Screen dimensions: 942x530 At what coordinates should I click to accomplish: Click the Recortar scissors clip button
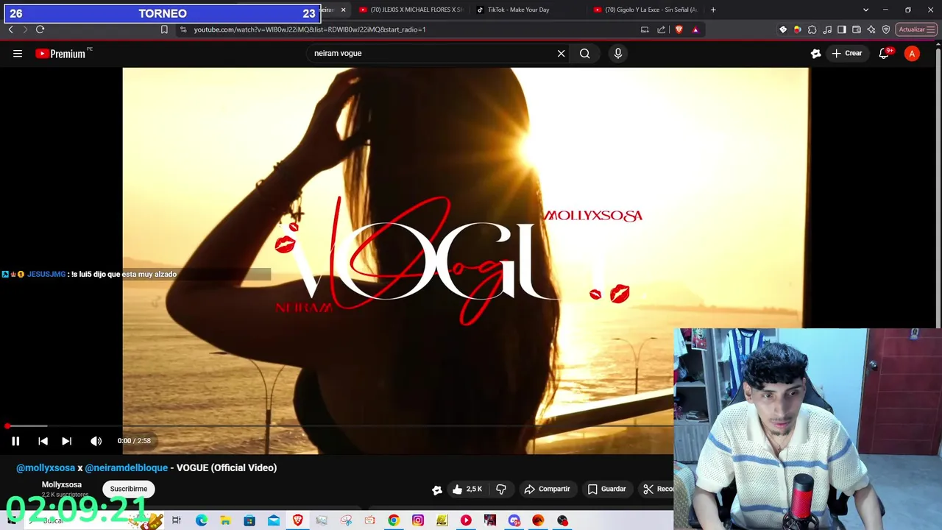657,489
